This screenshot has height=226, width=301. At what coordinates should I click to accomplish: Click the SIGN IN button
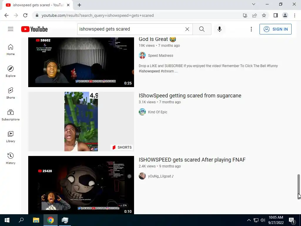[275, 29]
